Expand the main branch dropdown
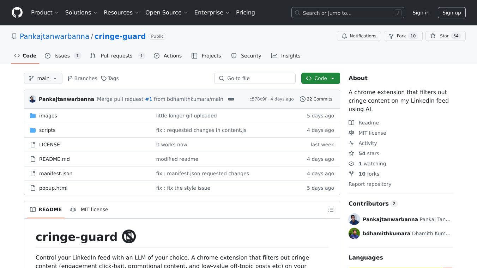The height and width of the screenshot is (268, 477). click(43, 78)
